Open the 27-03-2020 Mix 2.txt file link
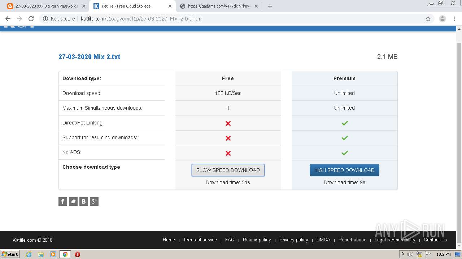Viewport: 462px width, 259px height. coord(90,56)
